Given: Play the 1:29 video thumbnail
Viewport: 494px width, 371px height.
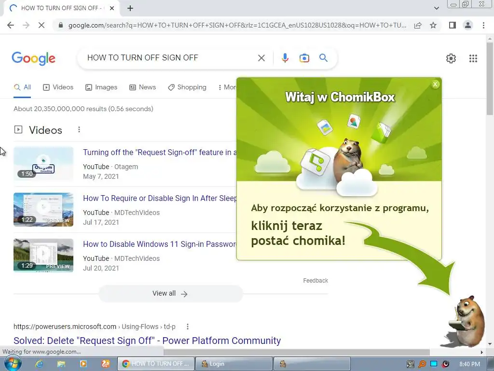Looking at the screenshot, I should (43, 255).
